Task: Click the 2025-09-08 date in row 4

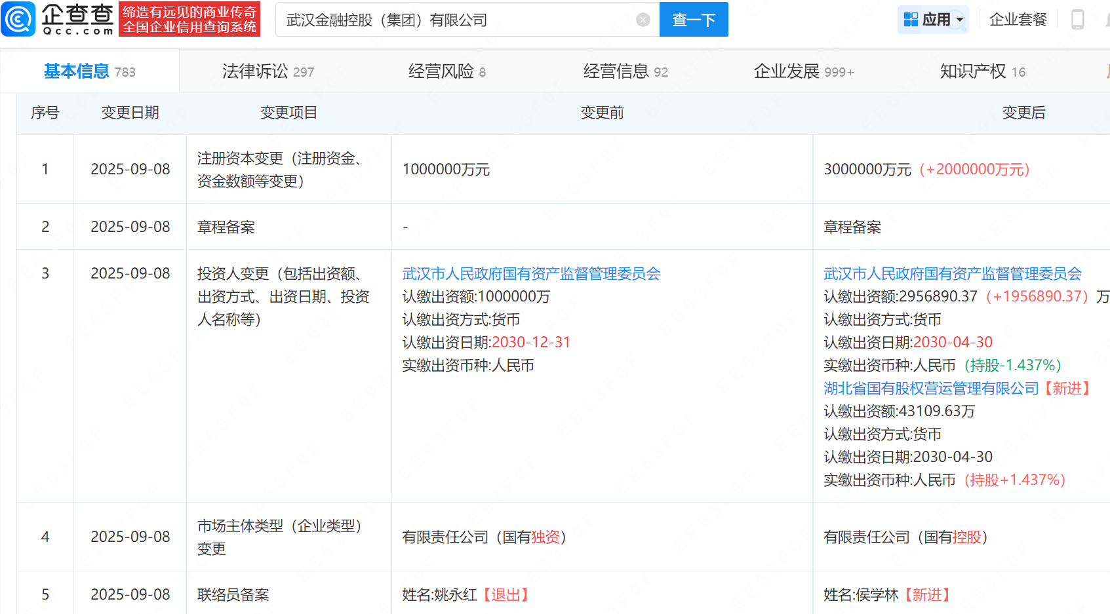Action: [130, 537]
